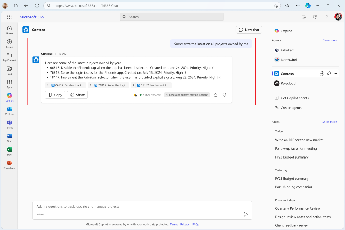
Task: Click inline reference 2 after second project
Action: [x=185, y=73]
